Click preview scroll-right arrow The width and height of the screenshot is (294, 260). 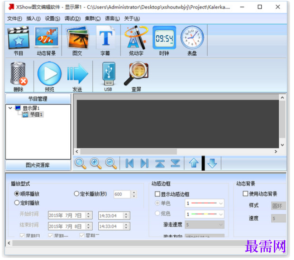click(x=276, y=151)
